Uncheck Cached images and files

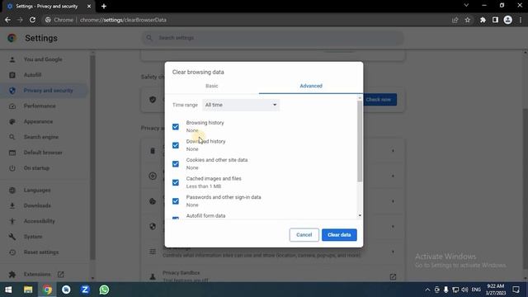point(176,182)
